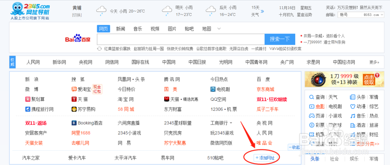
Task: Open the 工商银行 dropdown arrow
Action: tap(231, 123)
